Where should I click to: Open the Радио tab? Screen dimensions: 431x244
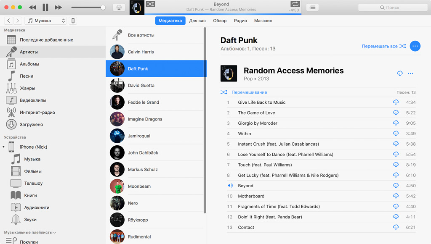point(240,21)
